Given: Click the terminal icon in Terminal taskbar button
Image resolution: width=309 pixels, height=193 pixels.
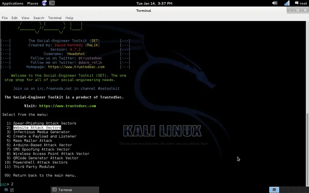Looking at the screenshot, I should point(54,190).
